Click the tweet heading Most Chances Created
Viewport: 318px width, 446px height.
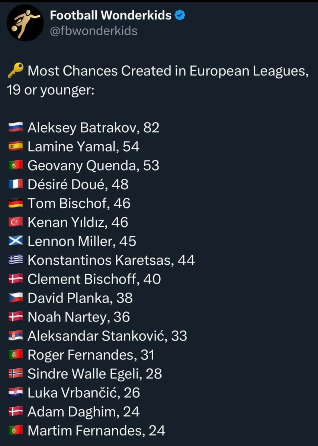(x=158, y=80)
